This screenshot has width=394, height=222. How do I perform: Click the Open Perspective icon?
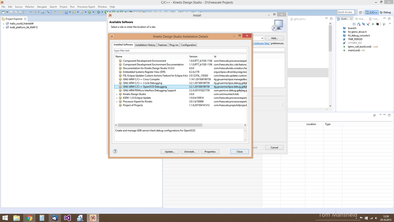click(360, 12)
